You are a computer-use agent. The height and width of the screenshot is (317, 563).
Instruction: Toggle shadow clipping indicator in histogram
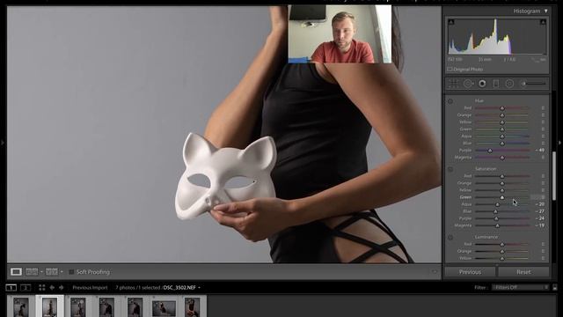(x=451, y=22)
